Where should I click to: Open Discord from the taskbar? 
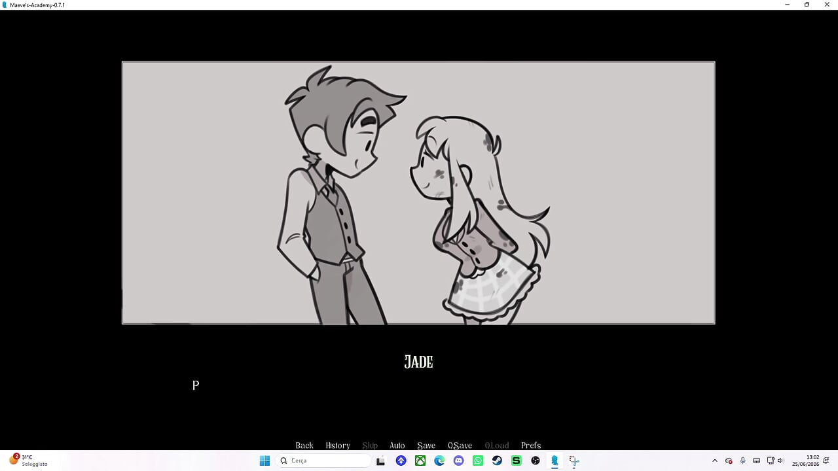458,461
